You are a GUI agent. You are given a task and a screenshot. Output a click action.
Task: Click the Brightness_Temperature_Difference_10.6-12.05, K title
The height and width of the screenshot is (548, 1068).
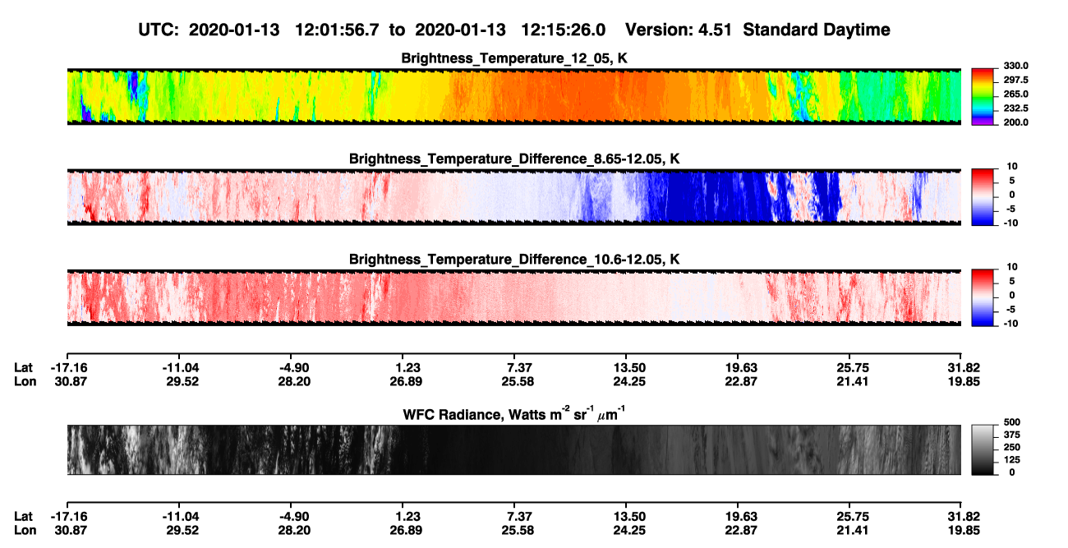pos(514,260)
